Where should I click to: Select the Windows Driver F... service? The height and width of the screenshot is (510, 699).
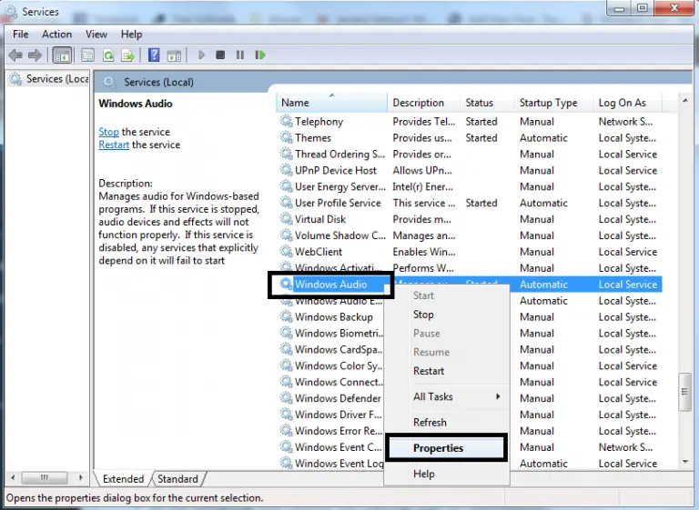click(x=339, y=415)
